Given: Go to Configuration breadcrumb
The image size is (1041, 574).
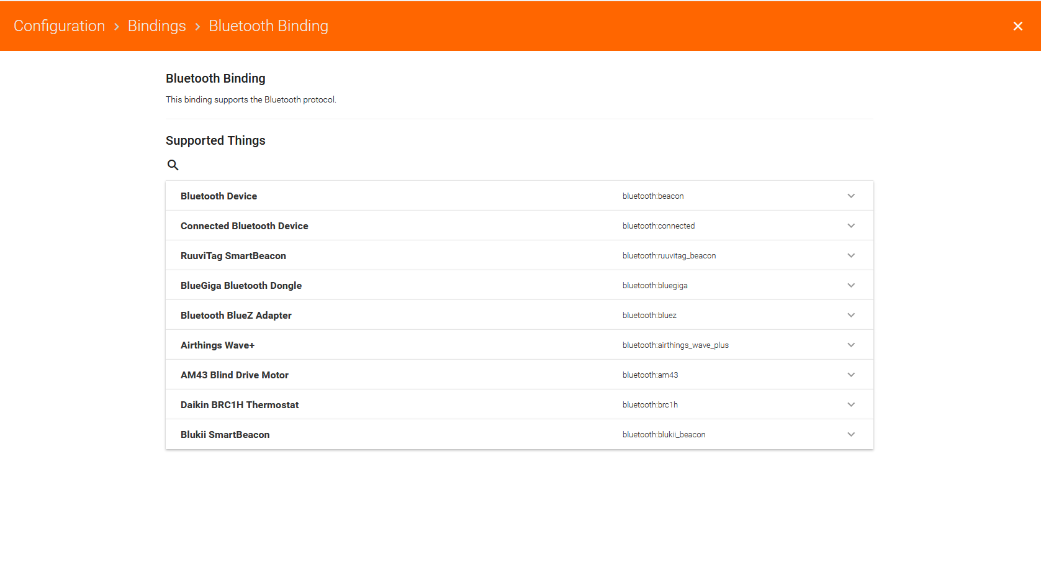Looking at the screenshot, I should tap(60, 26).
